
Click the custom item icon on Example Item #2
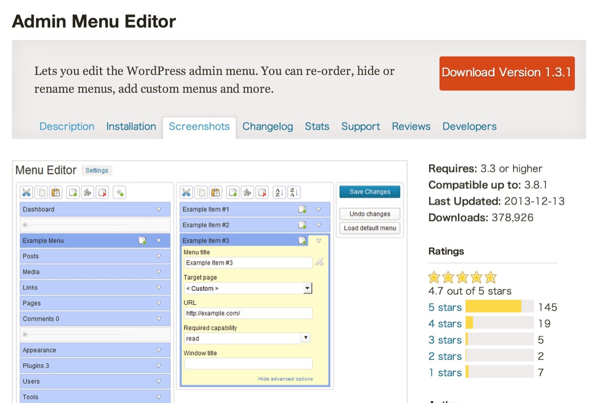pyautogui.click(x=302, y=225)
